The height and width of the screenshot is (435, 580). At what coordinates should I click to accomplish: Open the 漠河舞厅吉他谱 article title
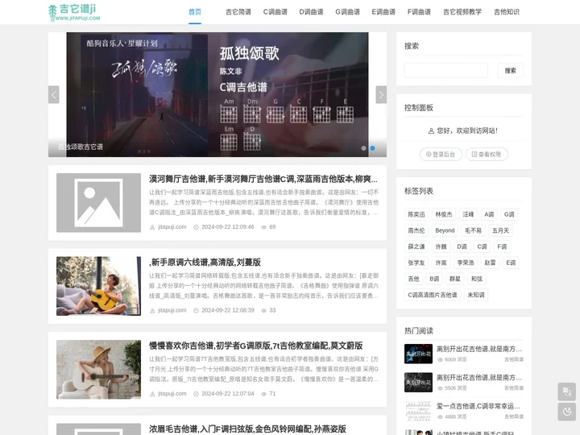click(263, 179)
